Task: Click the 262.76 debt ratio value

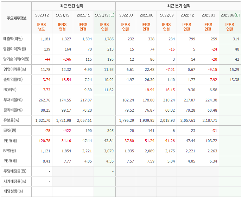Action: click(x=44, y=100)
